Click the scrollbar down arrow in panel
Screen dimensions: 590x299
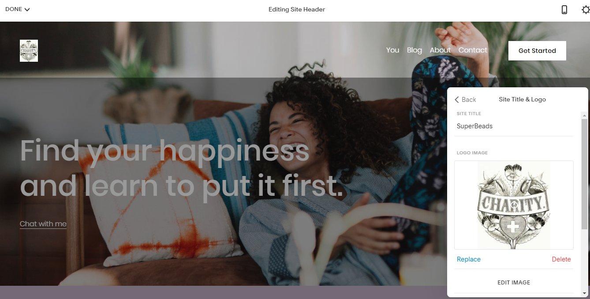(x=585, y=293)
